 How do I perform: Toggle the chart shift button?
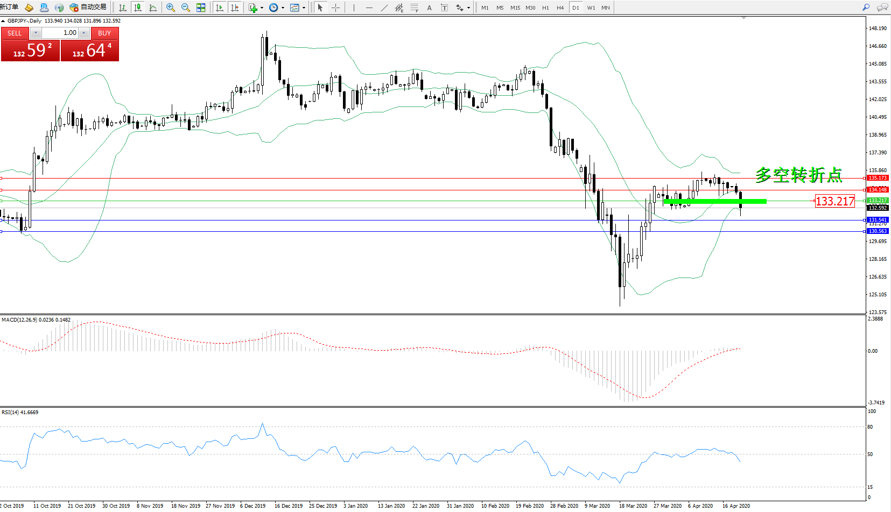[x=235, y=8]
